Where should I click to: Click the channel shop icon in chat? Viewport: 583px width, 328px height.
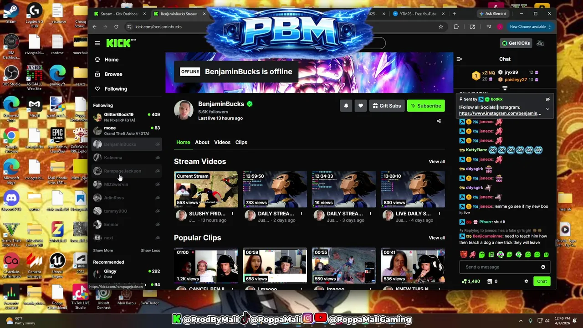point(490,282)
